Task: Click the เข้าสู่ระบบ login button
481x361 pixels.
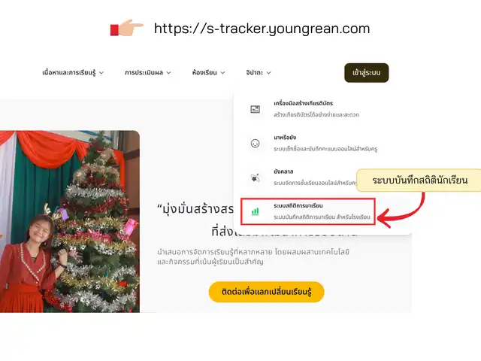Action: click(x=367, y=73)
